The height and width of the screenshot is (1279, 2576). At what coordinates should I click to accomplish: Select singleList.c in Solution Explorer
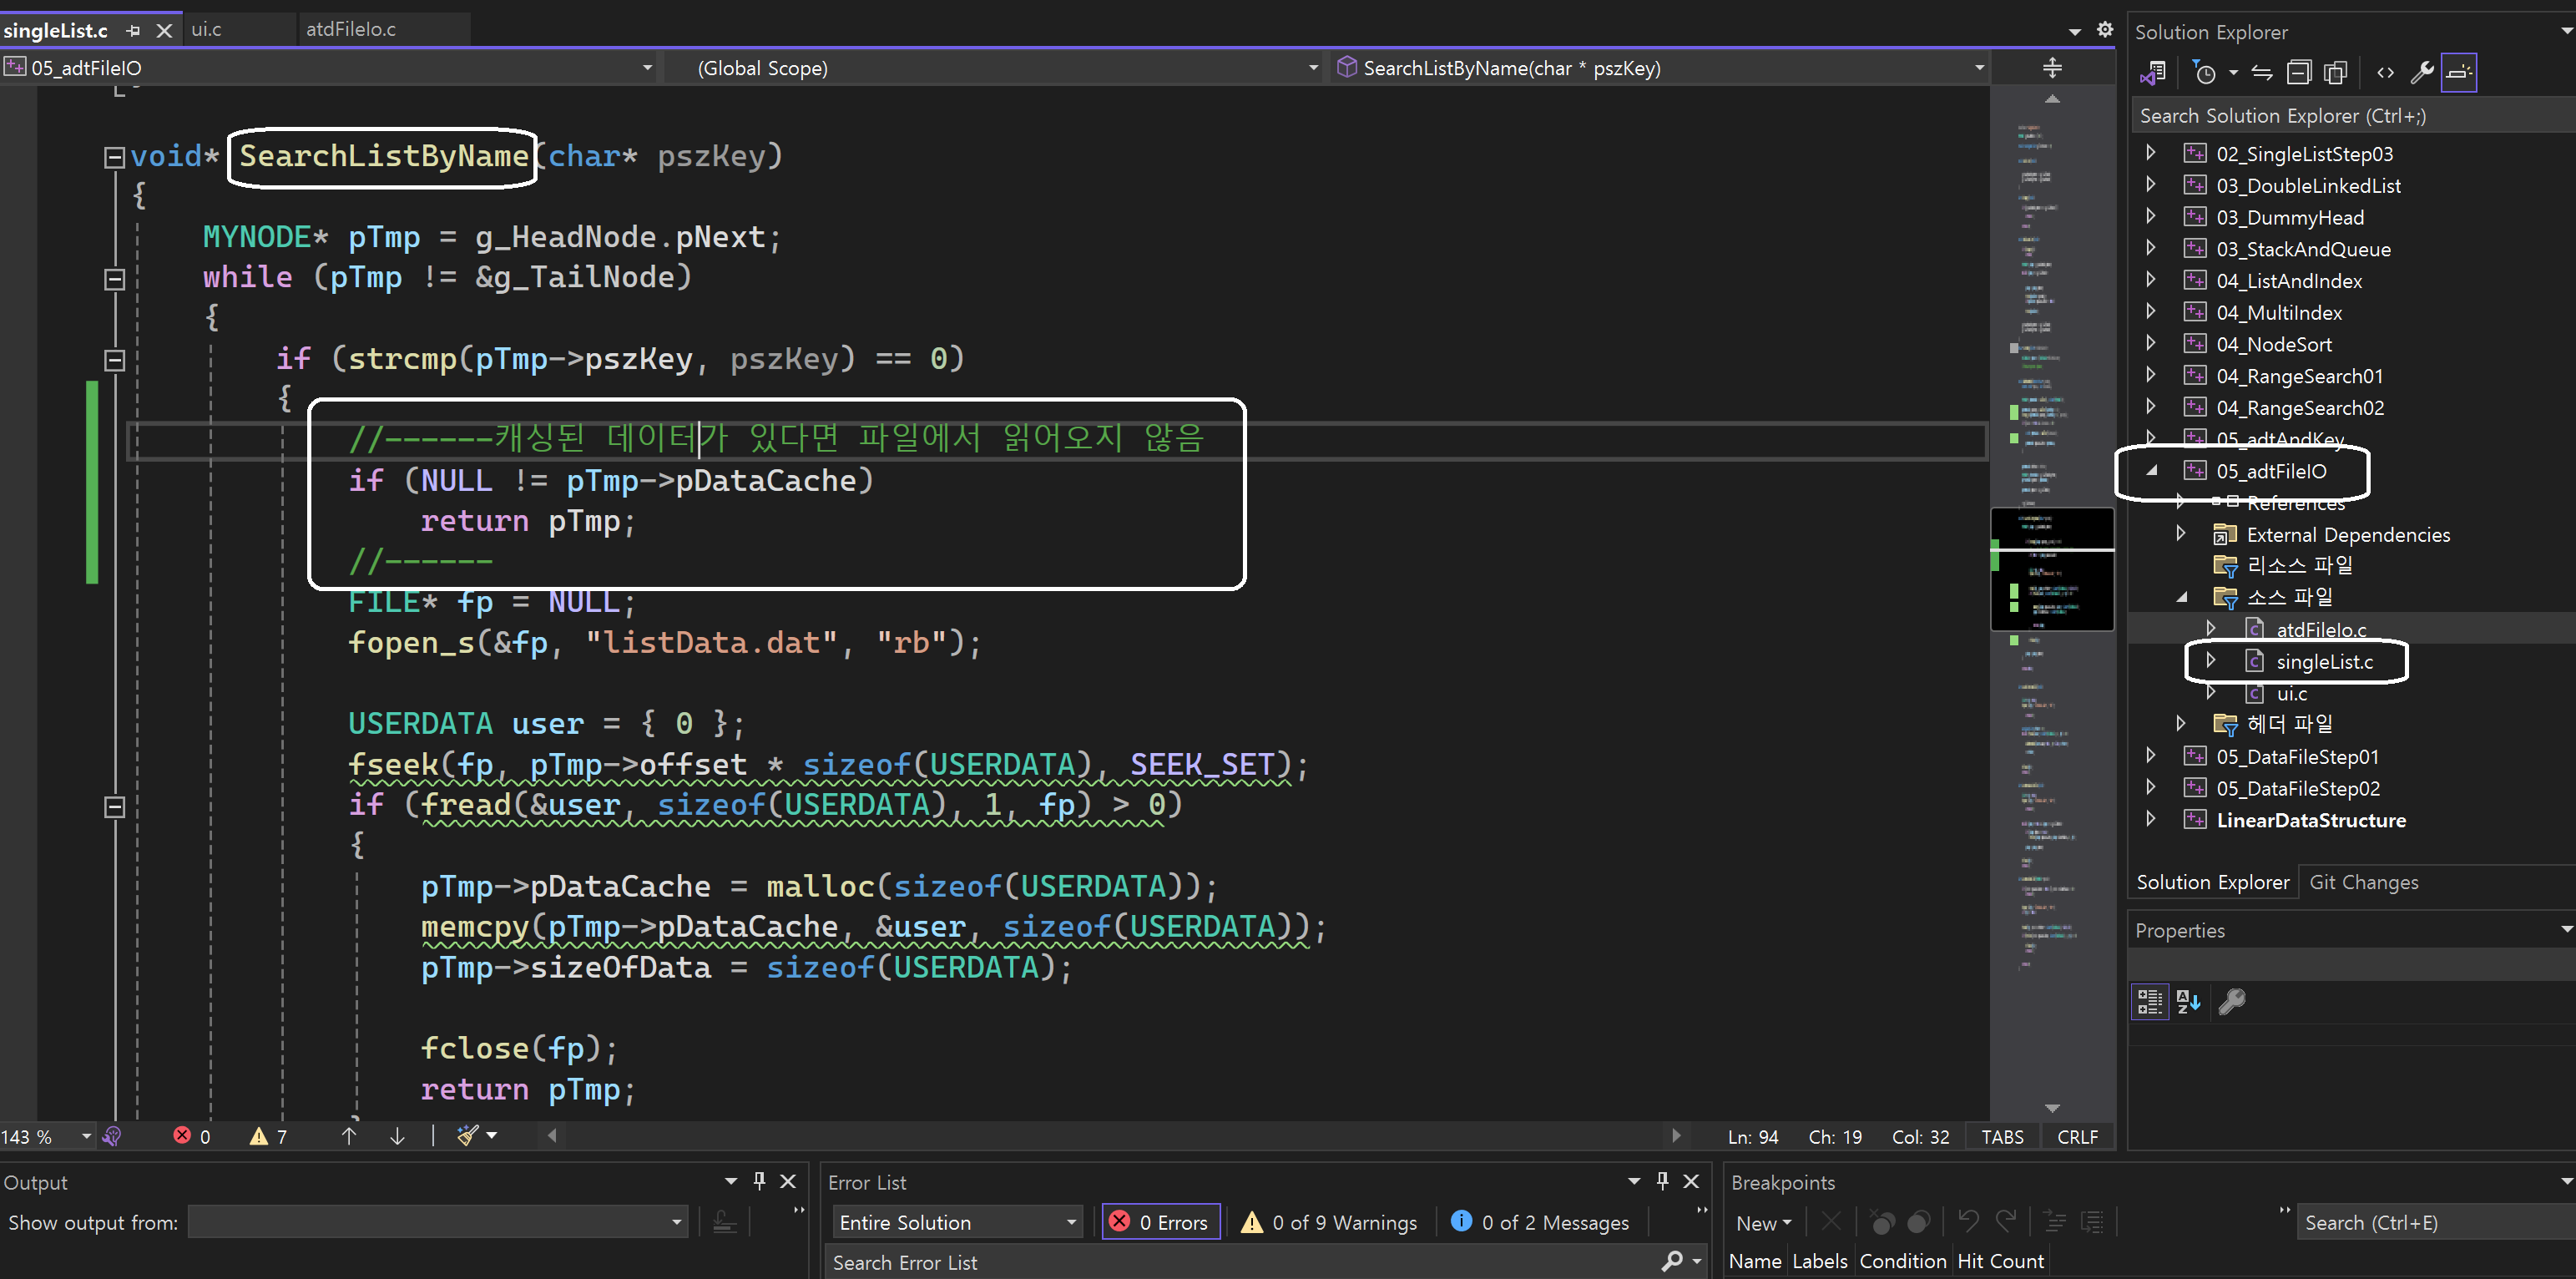pos(2324,661)
